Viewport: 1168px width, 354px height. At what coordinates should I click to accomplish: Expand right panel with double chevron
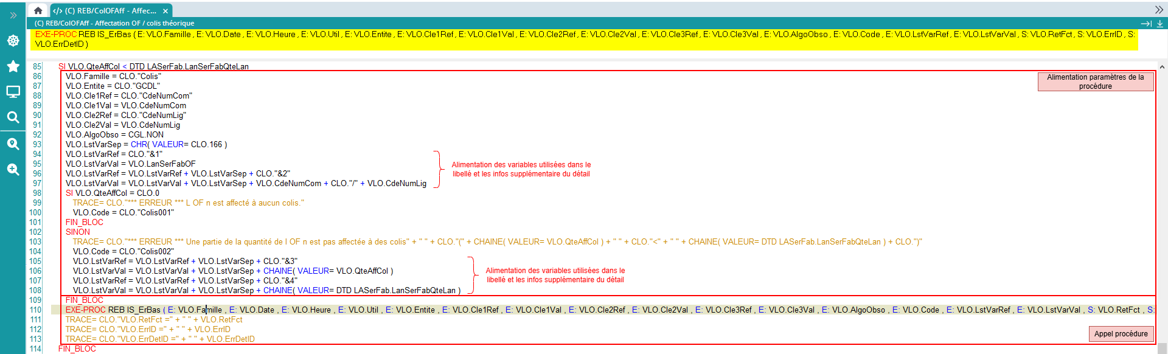pos(1159,10)
